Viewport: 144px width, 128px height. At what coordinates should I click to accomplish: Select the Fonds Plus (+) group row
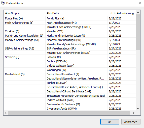[70, 18]
